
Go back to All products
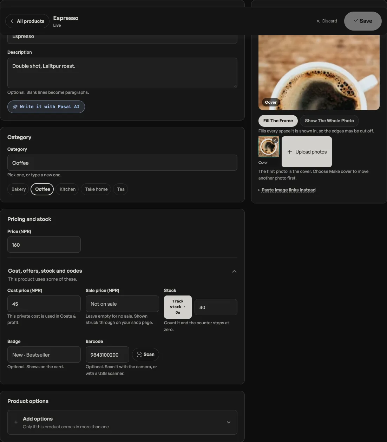point(27,21)
